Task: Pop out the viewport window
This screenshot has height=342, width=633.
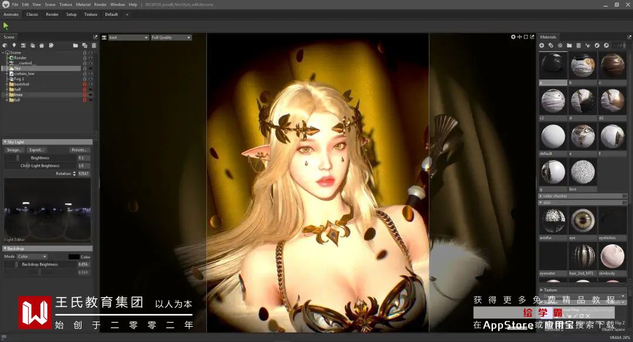Action: click(x=532, y=37)
